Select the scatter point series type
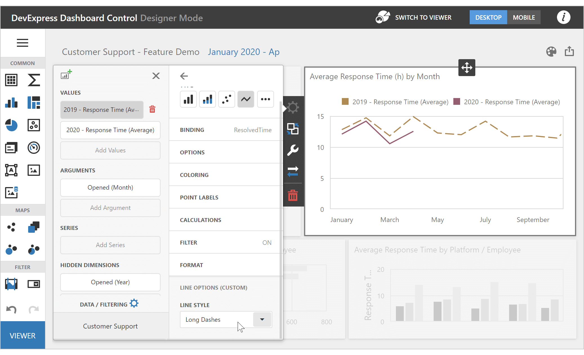 click(x=227, y=99)
